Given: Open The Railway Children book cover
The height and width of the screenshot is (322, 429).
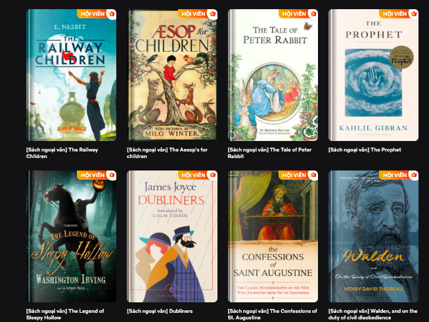Looking at the screenshot, I should click(71, 75).
